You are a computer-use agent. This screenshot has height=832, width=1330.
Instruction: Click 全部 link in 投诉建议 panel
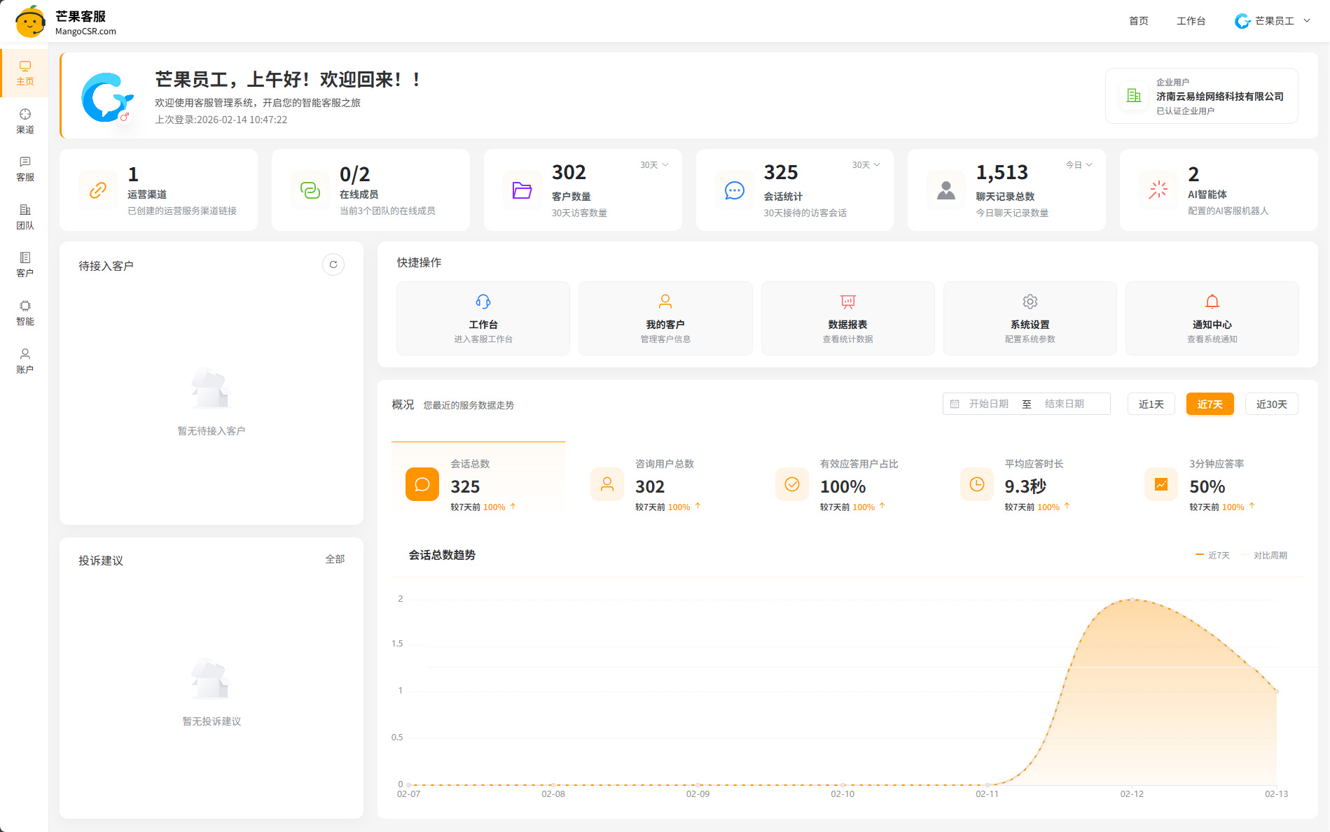click(335, 559)
